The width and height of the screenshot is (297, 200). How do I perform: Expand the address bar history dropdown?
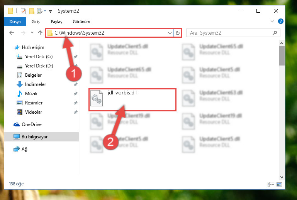click(170, 33)
